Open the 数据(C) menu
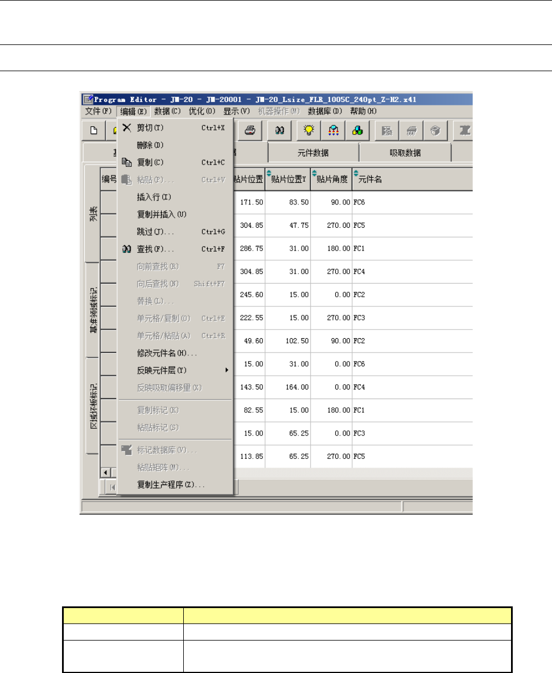This screenshot has width=552, height=673. point(167,111)
